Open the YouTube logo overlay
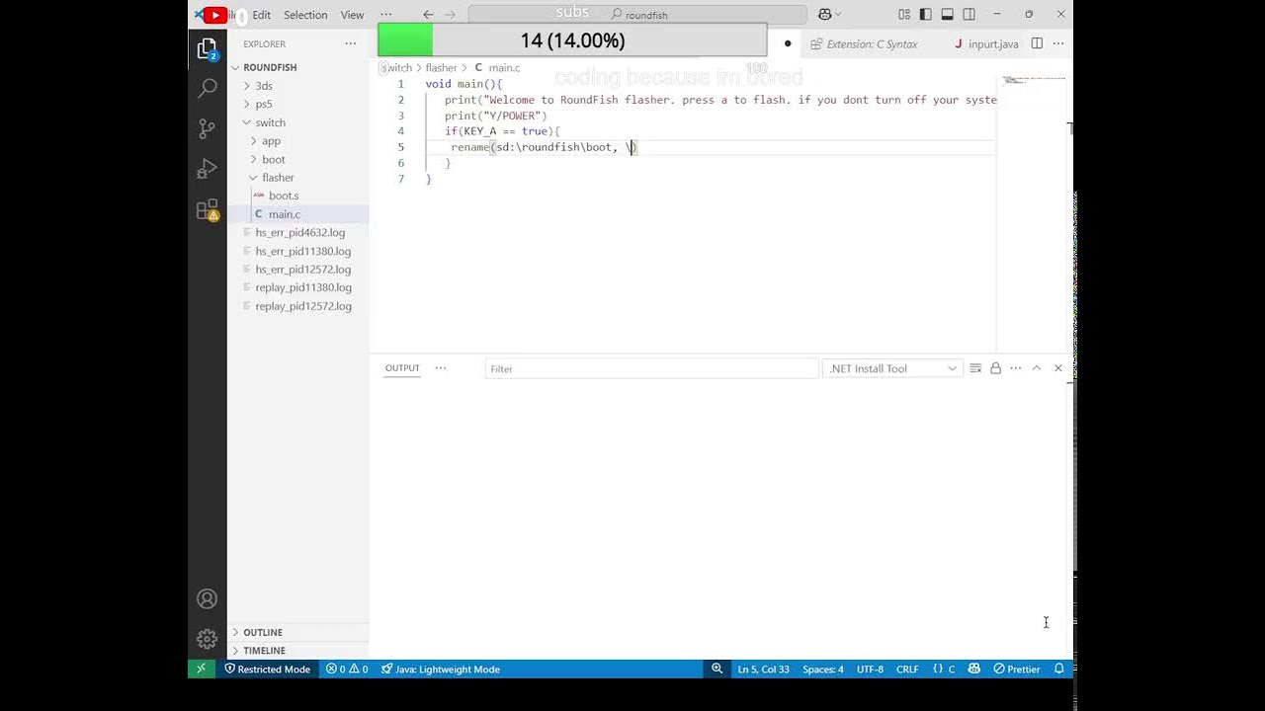Screen dimensions: 1265x711 click(215, 15)
